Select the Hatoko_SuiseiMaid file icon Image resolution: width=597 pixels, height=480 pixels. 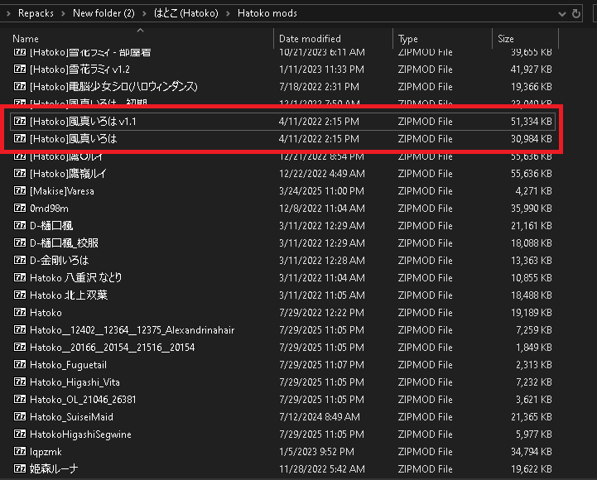[20, 417]
